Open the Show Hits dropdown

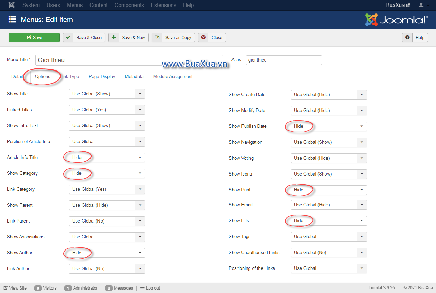pyautogui.click(x=329, y=221)
